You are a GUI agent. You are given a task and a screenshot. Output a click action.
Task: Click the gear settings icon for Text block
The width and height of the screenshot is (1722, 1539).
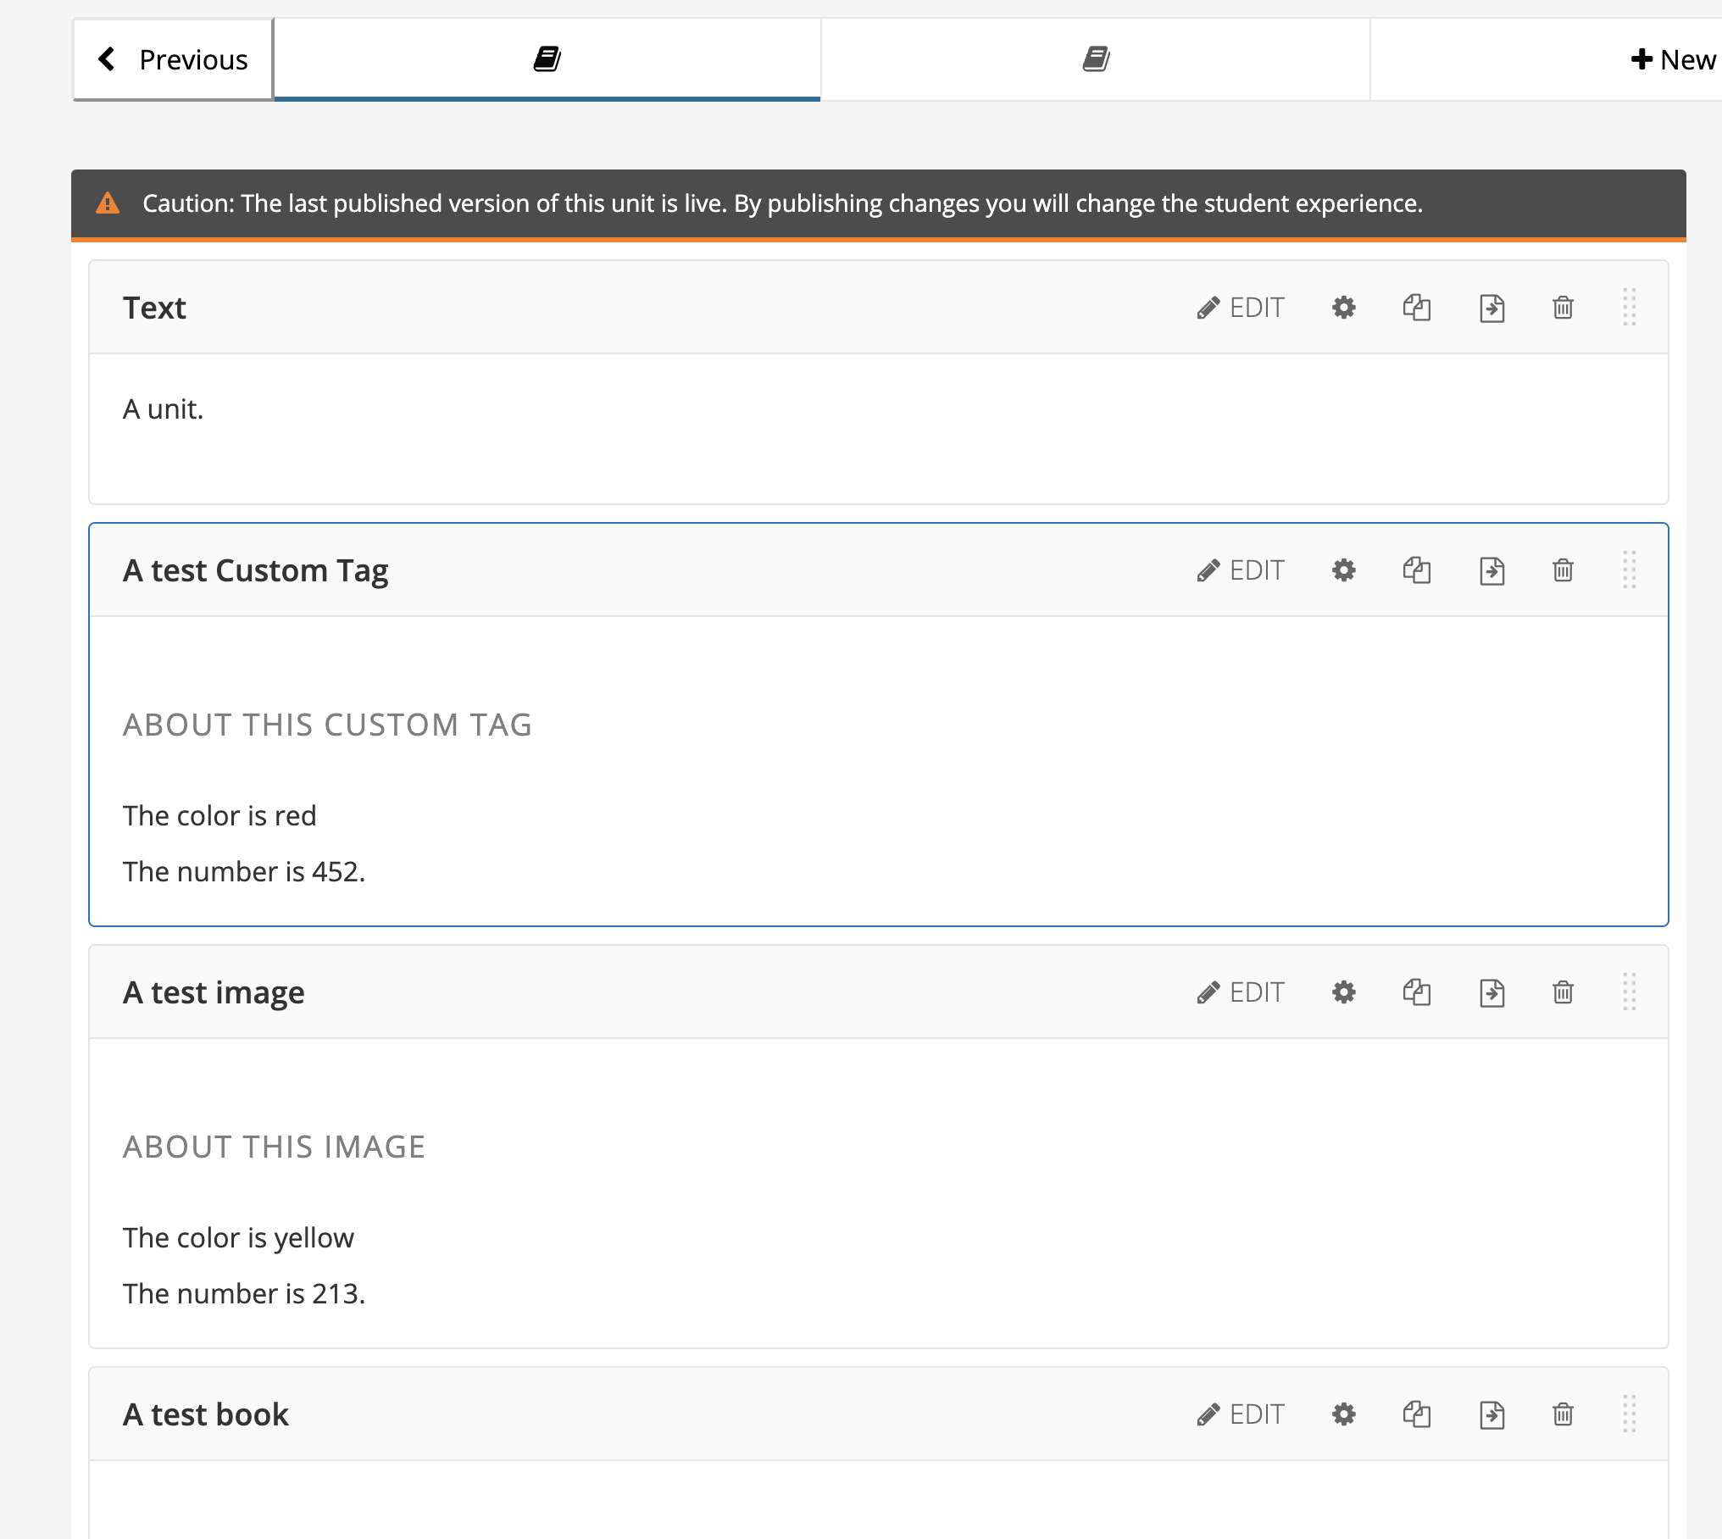click(x=1343, y=308)
